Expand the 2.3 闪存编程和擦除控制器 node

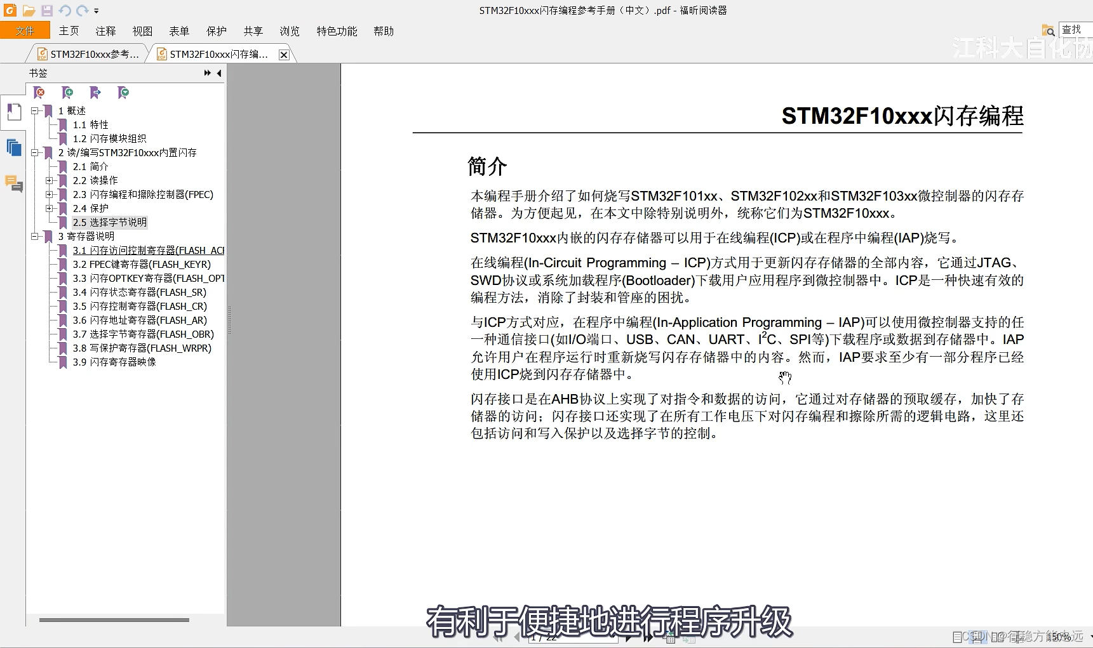(49, 194)
